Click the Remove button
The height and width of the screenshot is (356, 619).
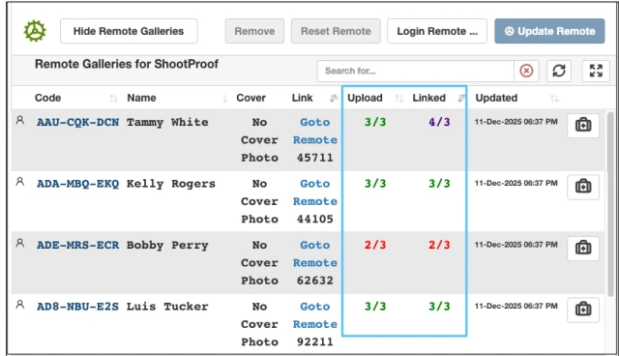(254, 31)
